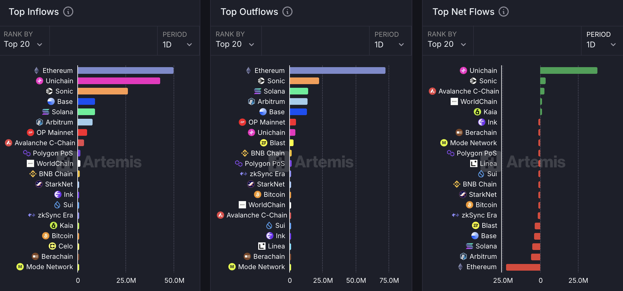Select Unichain green bar in Top Net Flows
Screen dimensions: 623x291
point(569,70)
